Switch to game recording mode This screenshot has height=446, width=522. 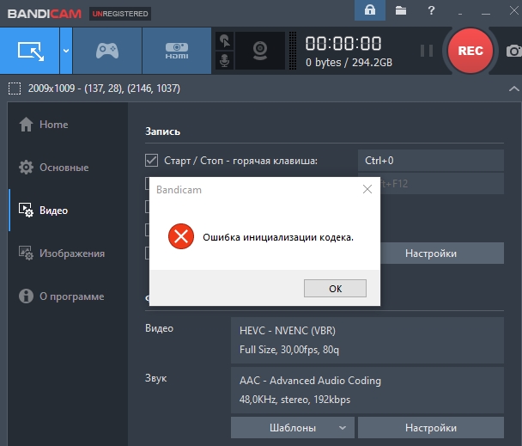pos(107,51)
